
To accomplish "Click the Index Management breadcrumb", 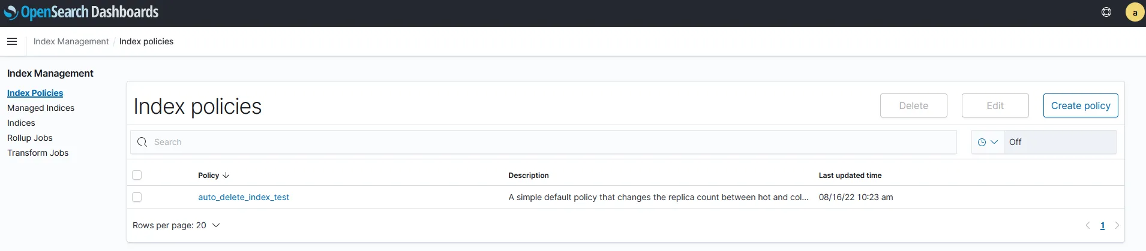I will tap(71, 41).
